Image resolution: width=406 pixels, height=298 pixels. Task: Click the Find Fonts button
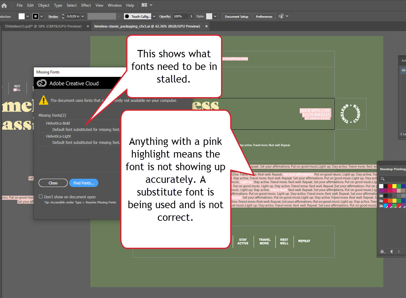(x=83, y=183)
